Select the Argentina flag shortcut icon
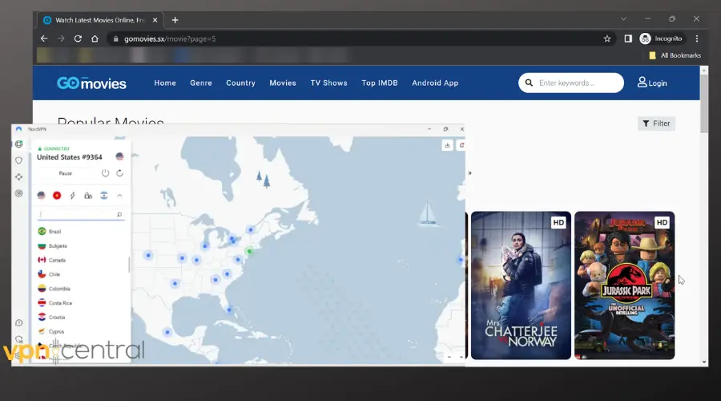Screen dimensions: 721x401 [x=104, y=196]
